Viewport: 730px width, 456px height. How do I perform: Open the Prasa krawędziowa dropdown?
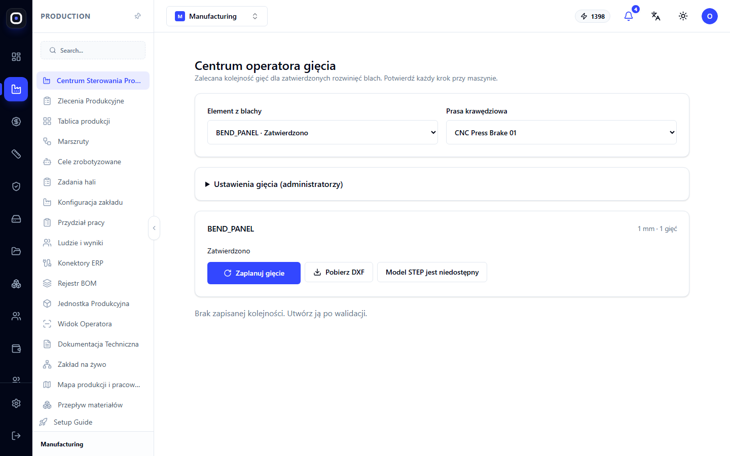pos(561,132)
